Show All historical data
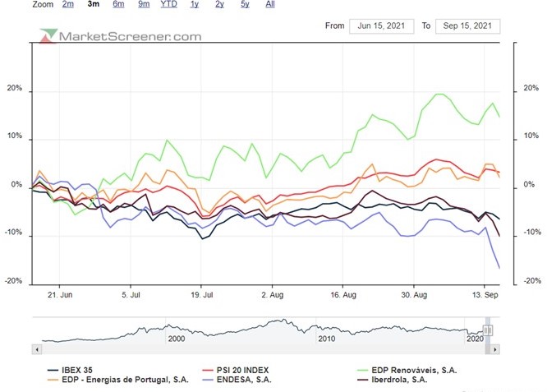The height and width of the screenshot is (392, 547). pos(270,4)
